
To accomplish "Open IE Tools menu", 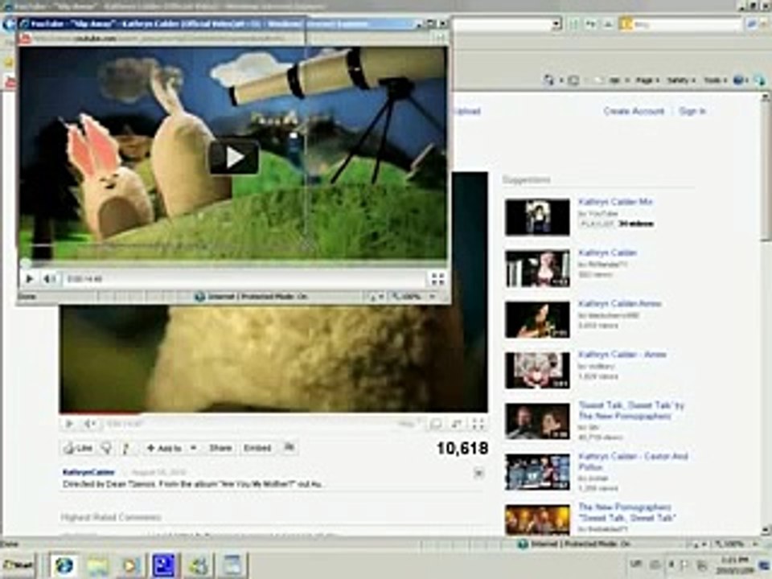I will coord(715,80).
